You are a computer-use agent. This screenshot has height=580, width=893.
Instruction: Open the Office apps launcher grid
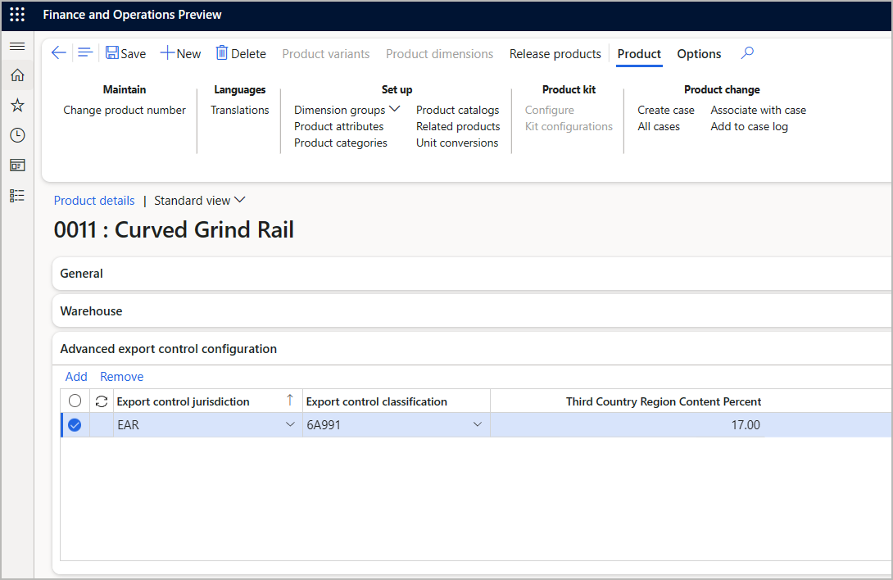[x=16, y=14]
